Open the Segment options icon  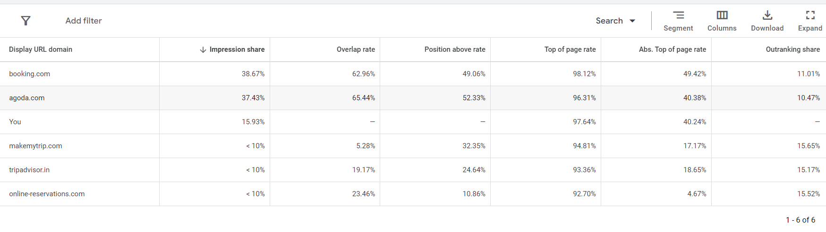[x=678, y=16]
